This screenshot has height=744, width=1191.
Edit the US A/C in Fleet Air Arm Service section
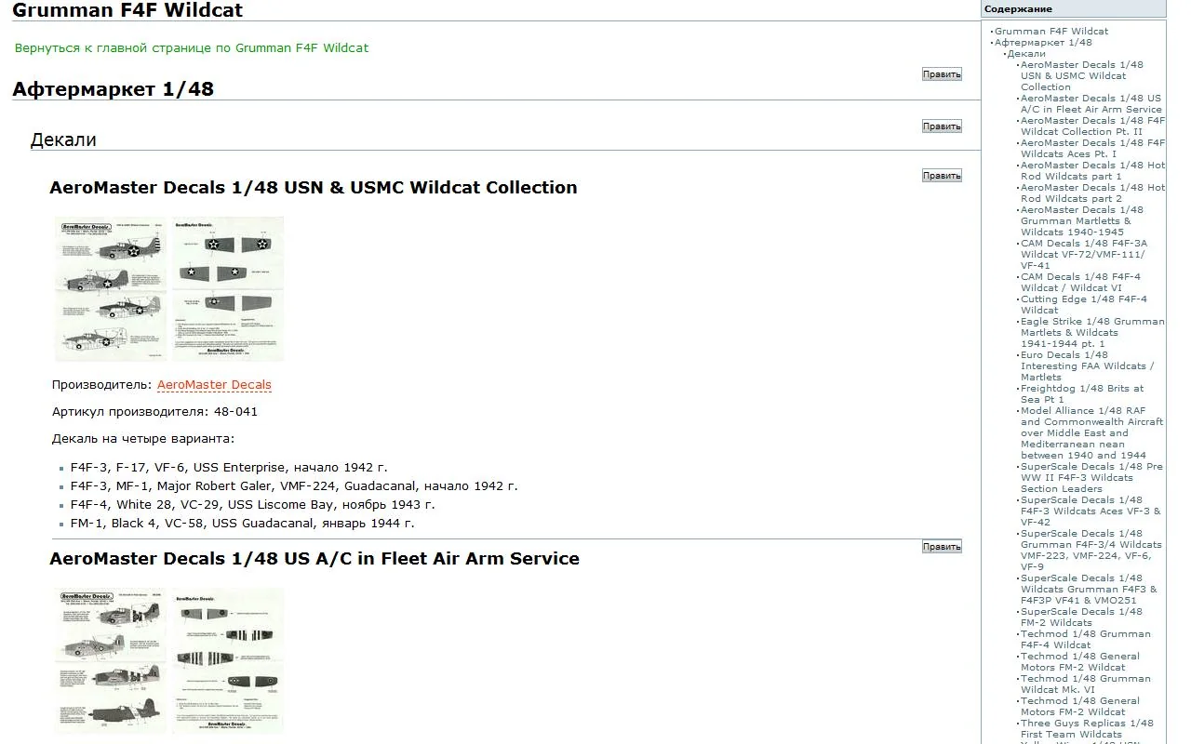tap(942, 547)
